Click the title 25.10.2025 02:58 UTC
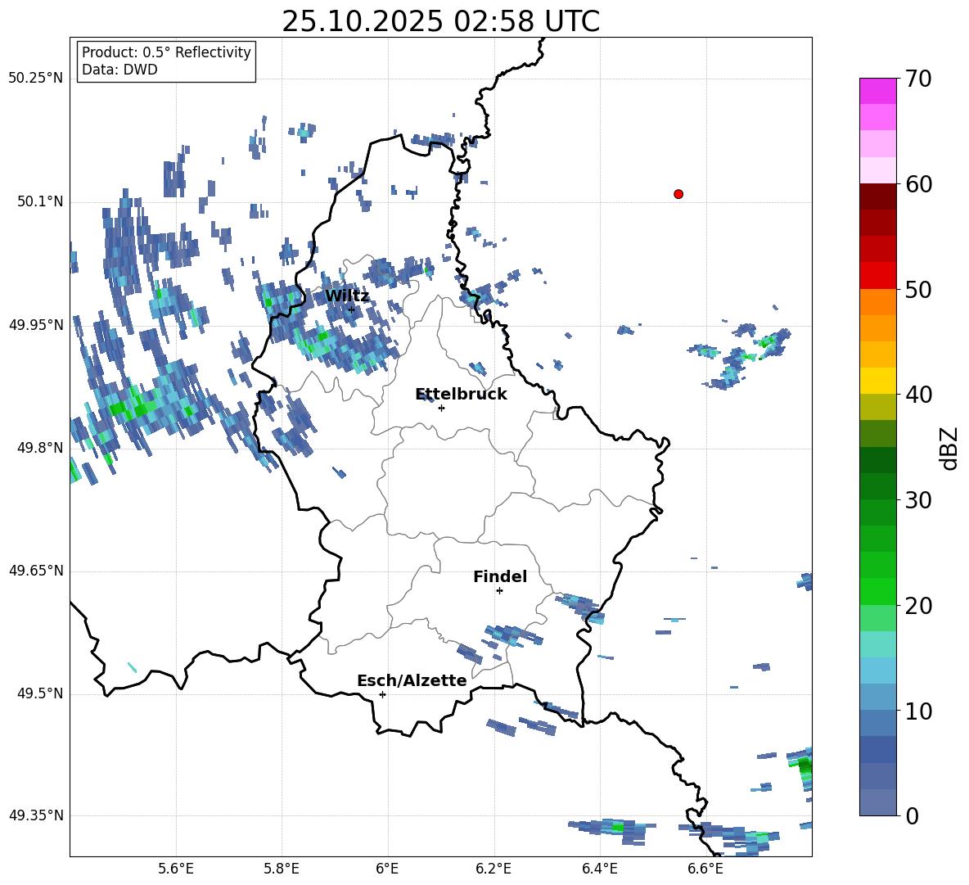 tap(440, 21)
